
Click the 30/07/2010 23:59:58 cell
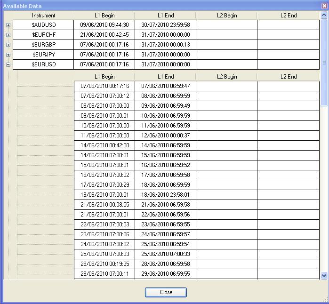point(166,25)
